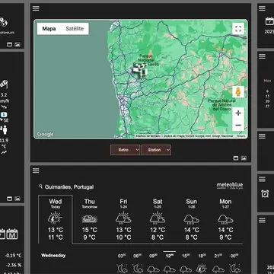Open the forecast block hamburger menu
This screenshot has height=274, width=274.
(36, 170)
